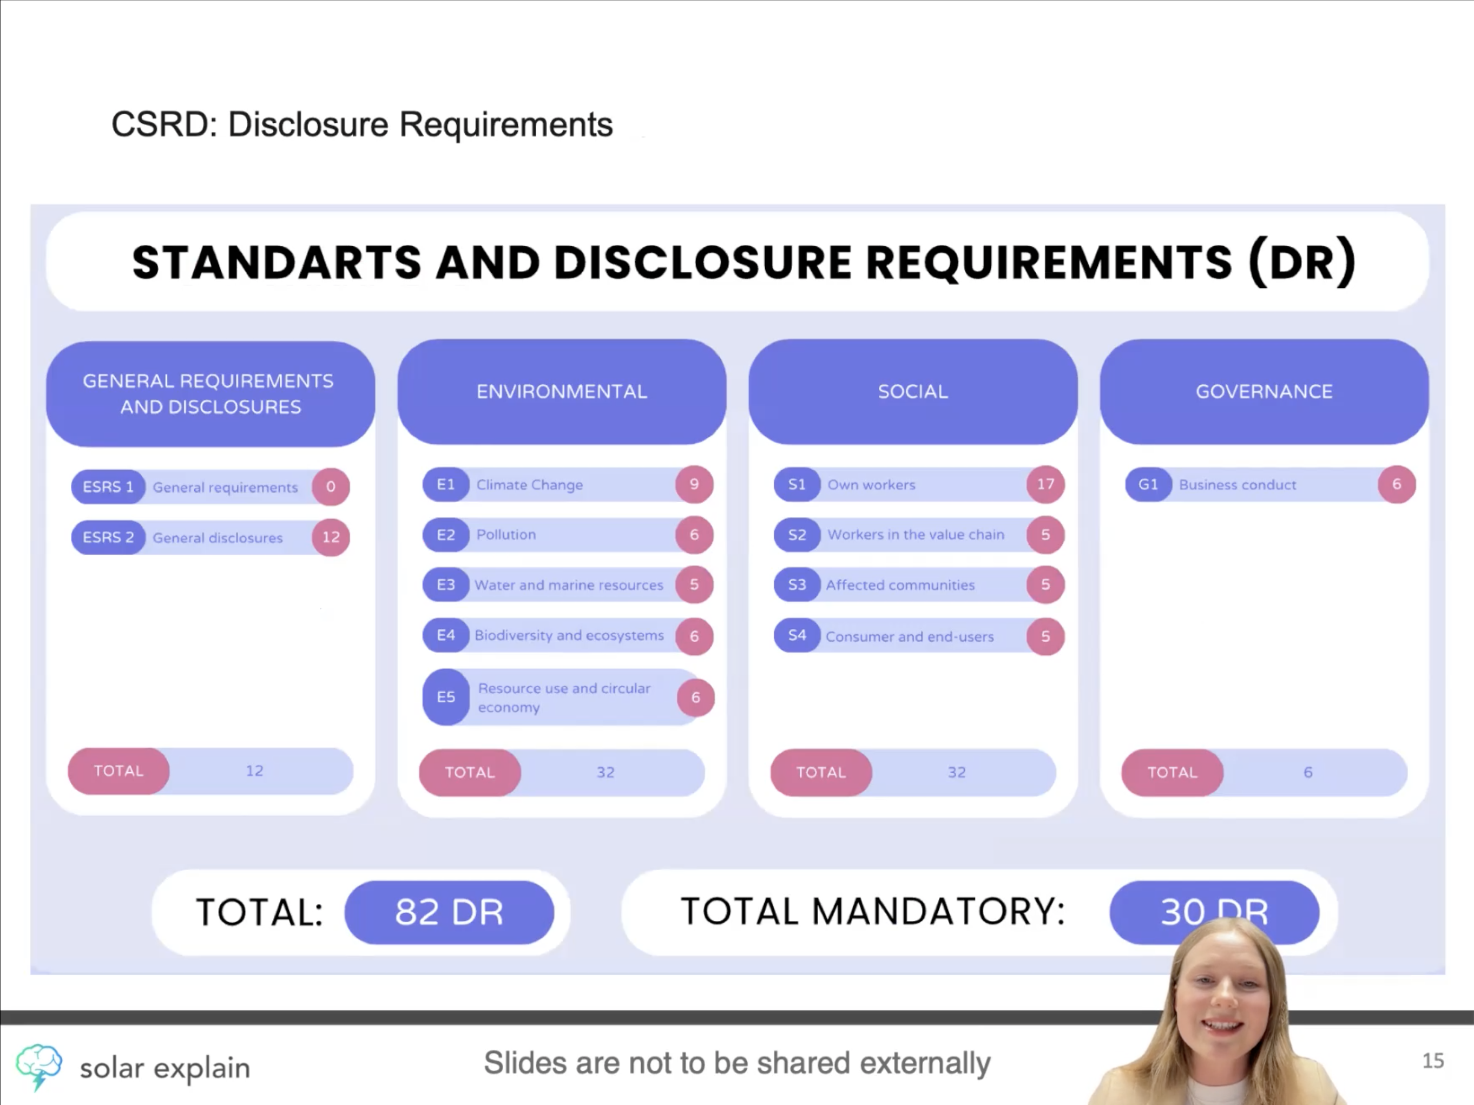Click the total value 32 in Environmental column
Viewport: 1474px width, 1105px height.
[605, 772]
